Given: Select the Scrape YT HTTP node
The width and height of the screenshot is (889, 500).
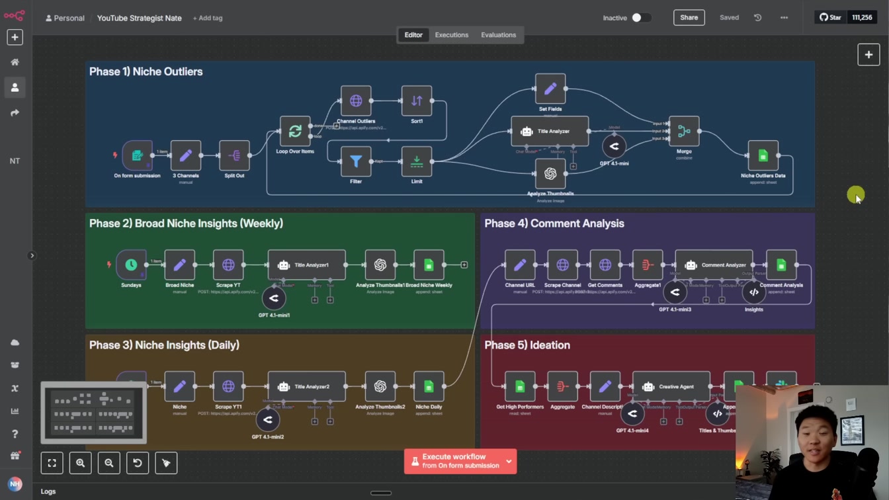Looking at the screenshot, I should [228, 265].
